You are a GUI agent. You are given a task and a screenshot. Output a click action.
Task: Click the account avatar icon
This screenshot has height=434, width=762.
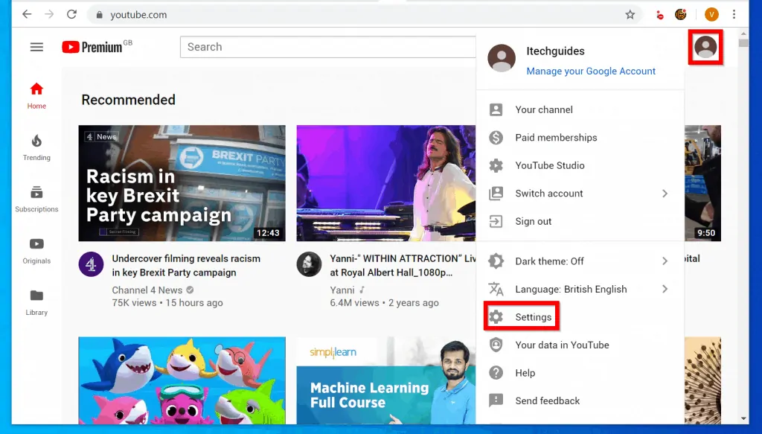[x=705, y=47]
